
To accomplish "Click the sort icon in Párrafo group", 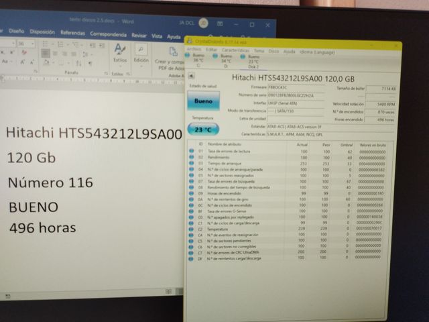I will tap(78, 63).
